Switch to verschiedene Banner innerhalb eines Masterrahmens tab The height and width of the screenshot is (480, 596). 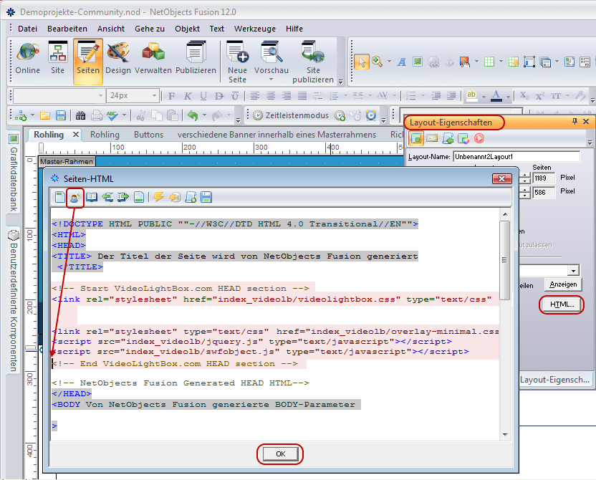point(277,135)
